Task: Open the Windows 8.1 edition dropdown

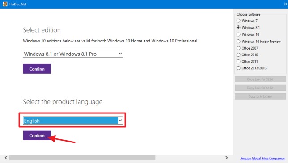Action: [x=73, y=54]
